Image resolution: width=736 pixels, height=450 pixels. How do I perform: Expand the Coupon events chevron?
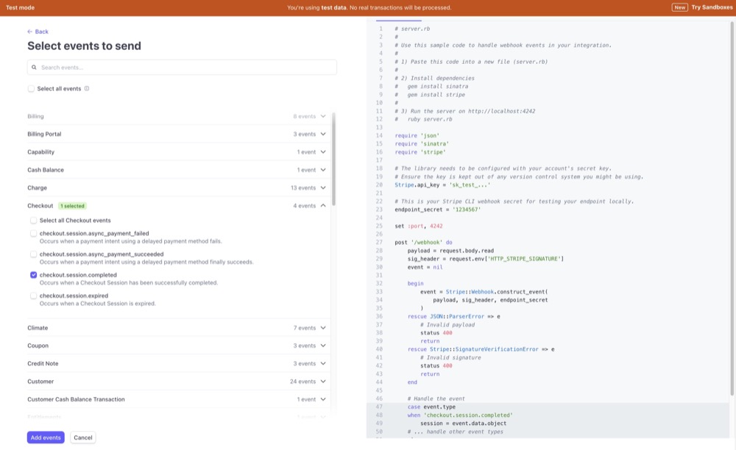tap(323, 346)
